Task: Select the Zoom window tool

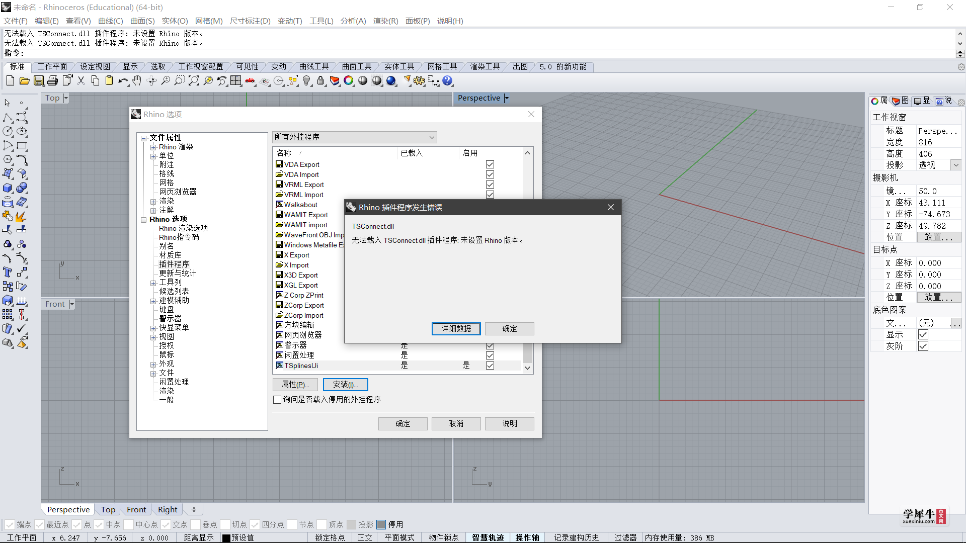Action: [x=180, y=80]
